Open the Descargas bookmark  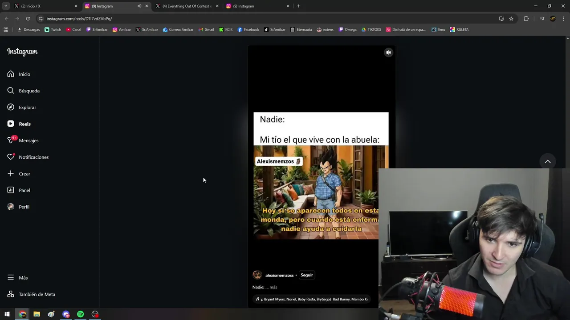(28, 30)
